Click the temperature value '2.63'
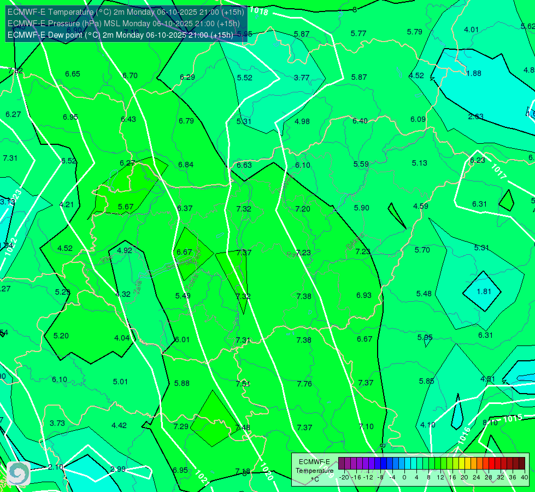Screen dimensions: 535x492 (x=475, y=117)
